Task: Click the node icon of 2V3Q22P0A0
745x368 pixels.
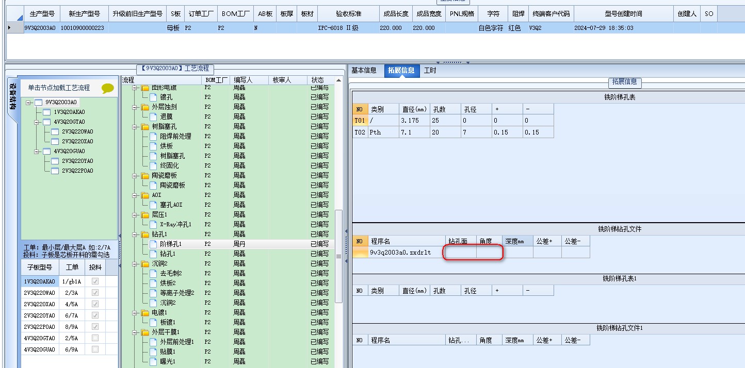Action: (55, 171)
